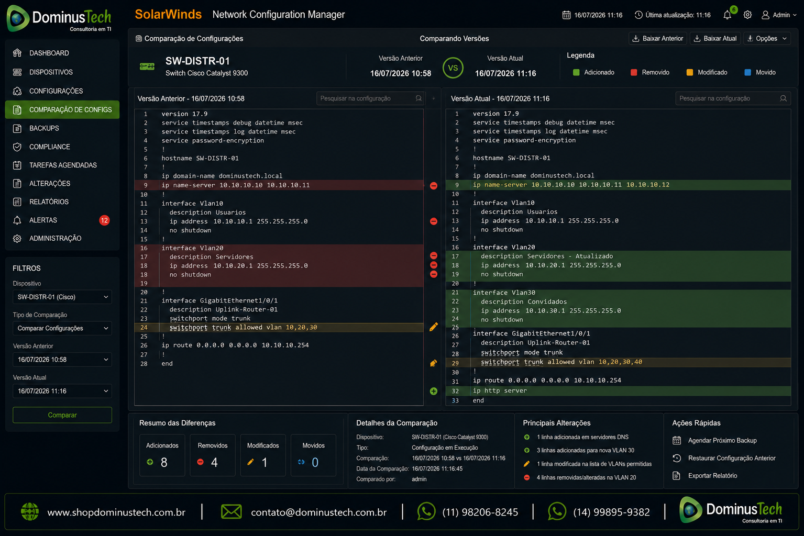Open Alterações in the sidebar
Image resolution: width=804 pixels, height=536 pixels.
62,184
